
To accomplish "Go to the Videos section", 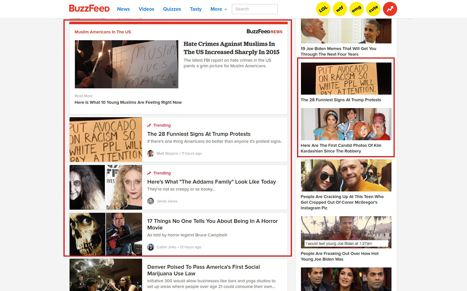I will coord(146,9).
